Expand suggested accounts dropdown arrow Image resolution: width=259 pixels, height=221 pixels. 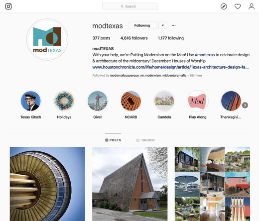(163, 25)
